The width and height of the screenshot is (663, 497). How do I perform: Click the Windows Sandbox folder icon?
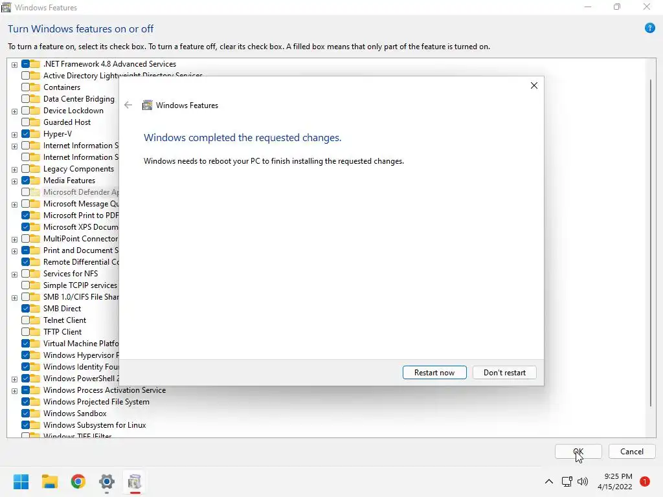[35, 414]
